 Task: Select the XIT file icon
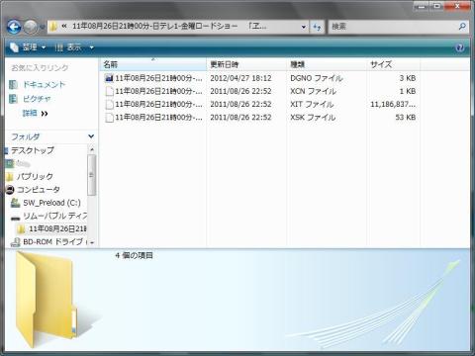click(109, 105)
